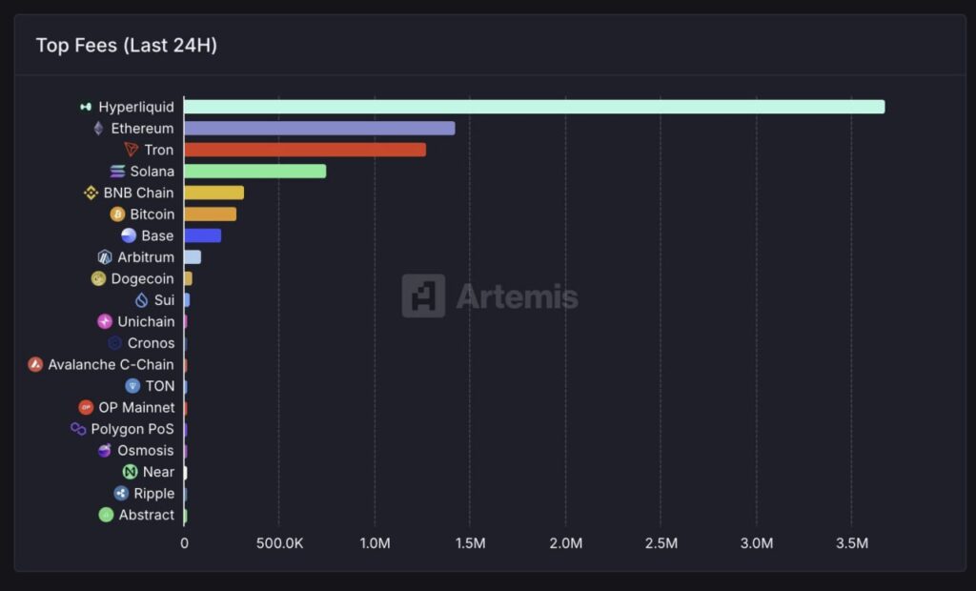
Task: Select the purple Ethereum bar
Action: coord(319,129)
